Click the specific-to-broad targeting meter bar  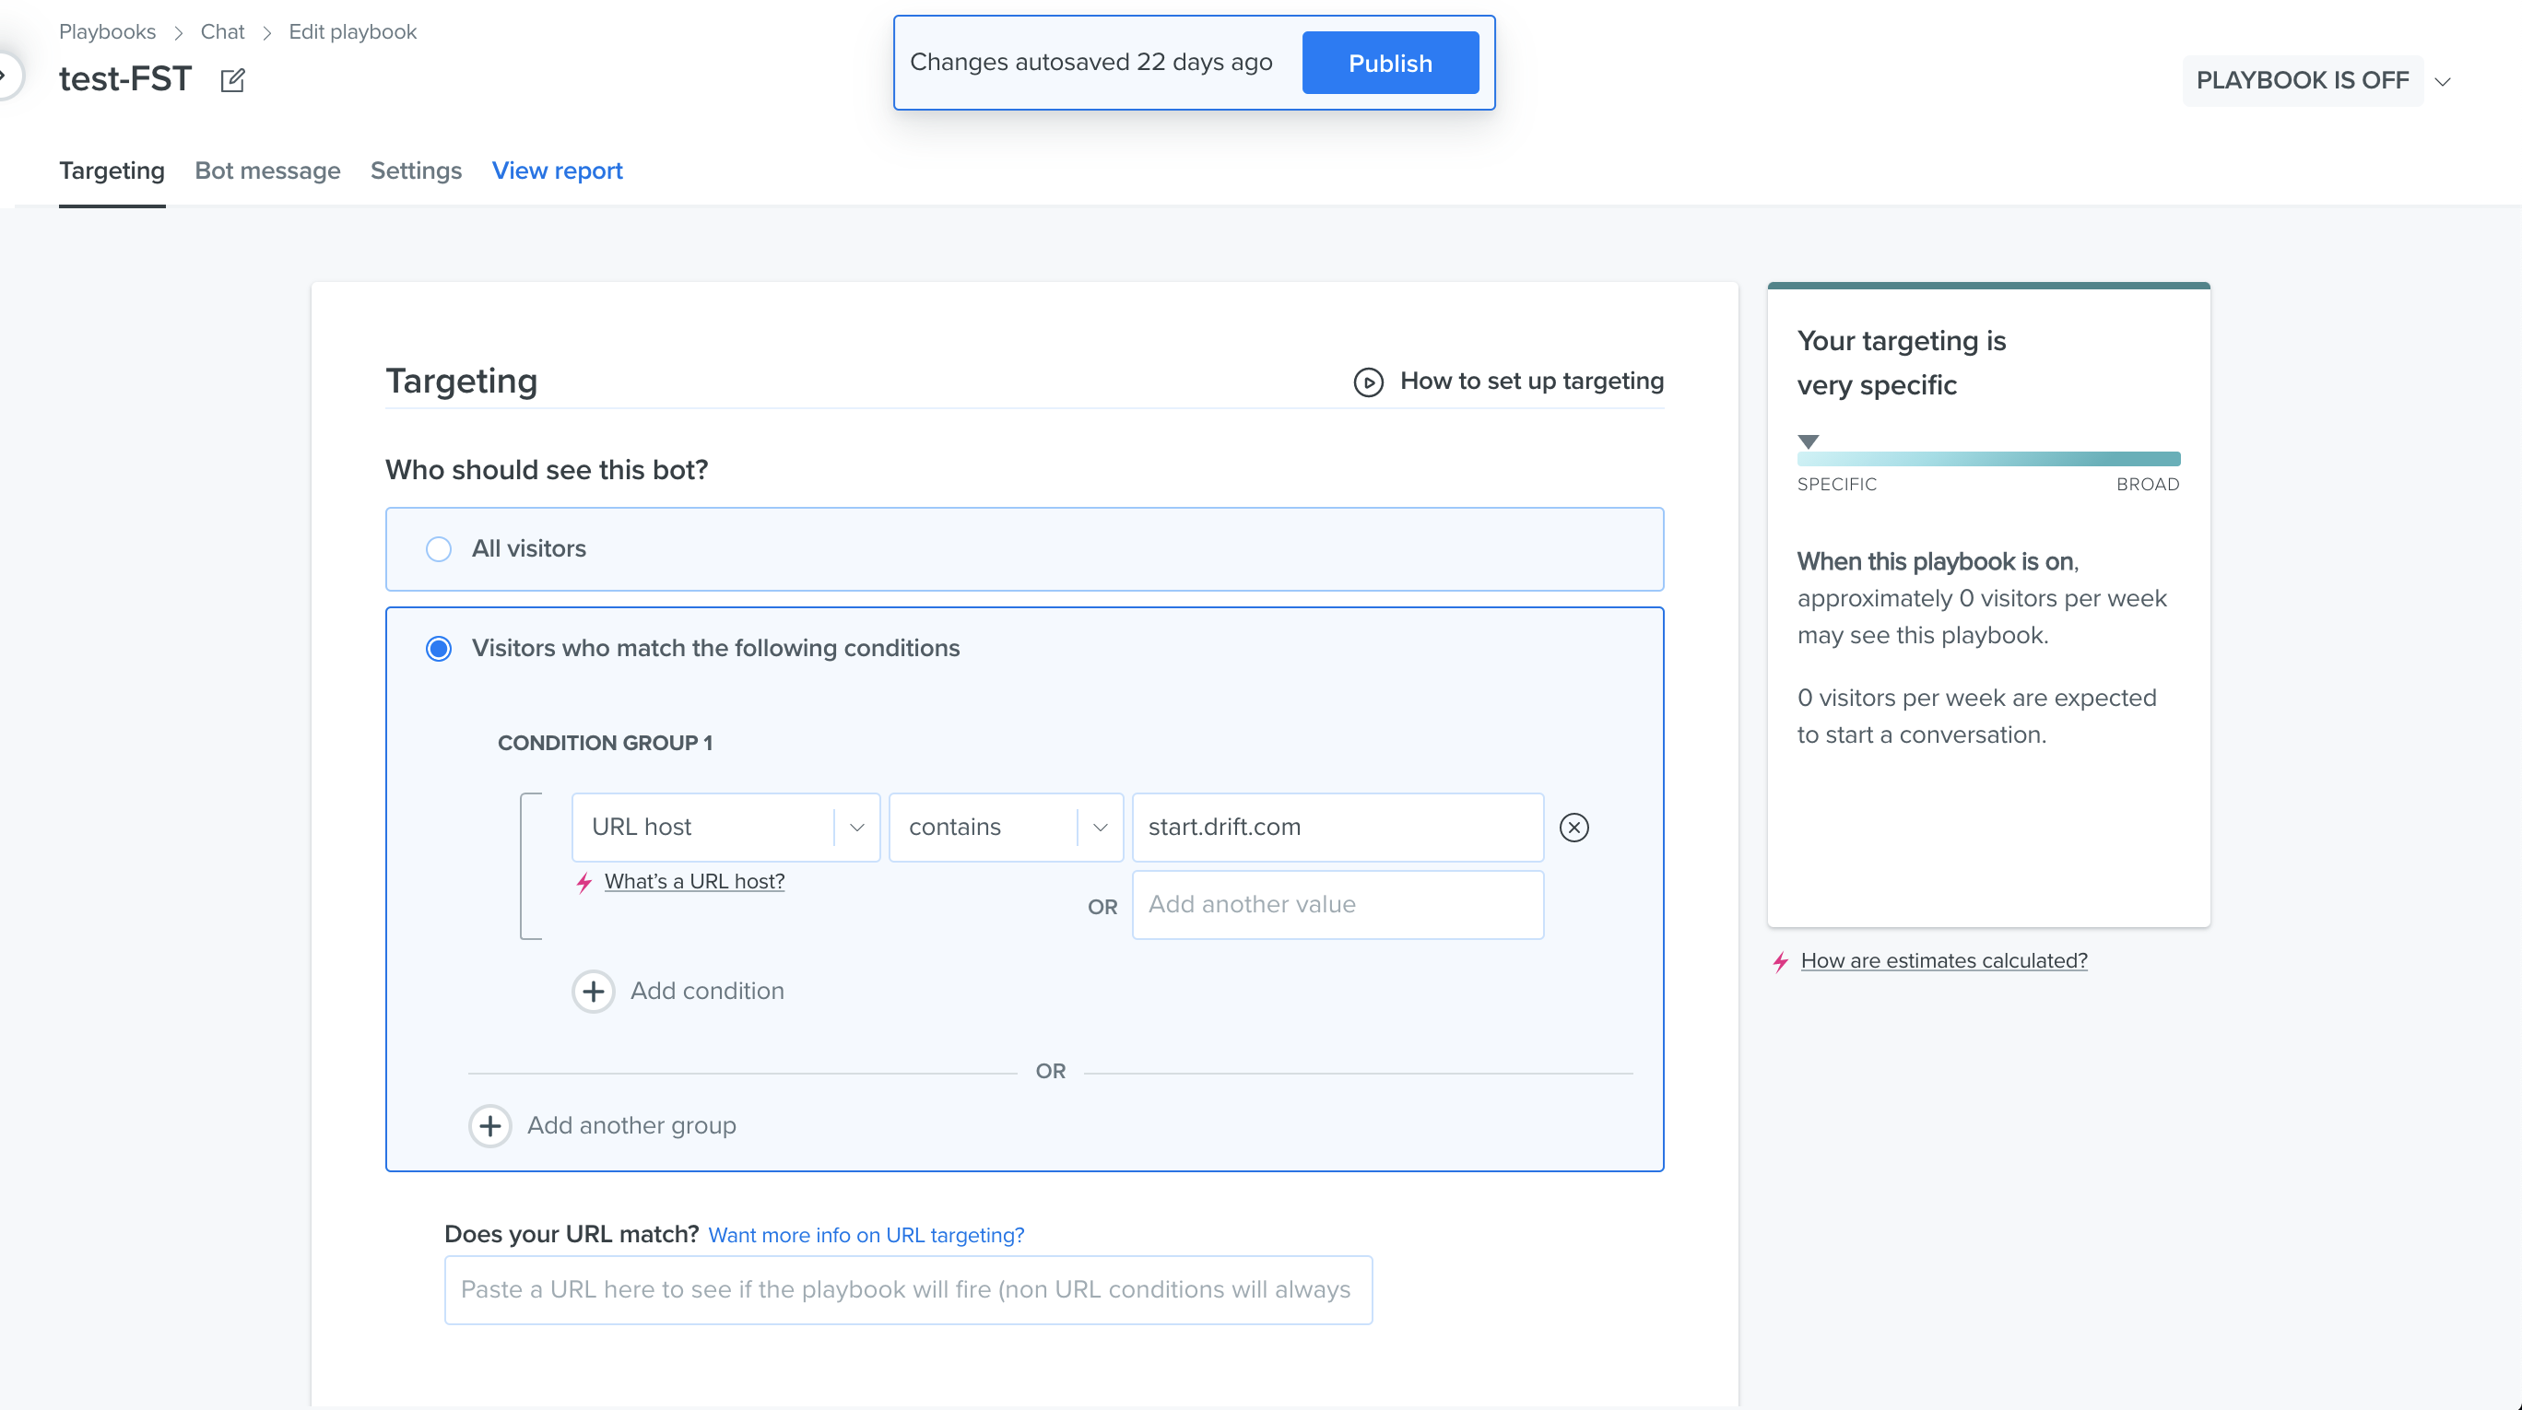pyautogui.click(x=1988, y=459)
